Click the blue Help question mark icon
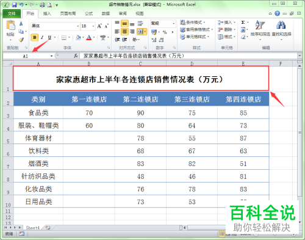The image size is (305, 240). click(x=277, y=13)
